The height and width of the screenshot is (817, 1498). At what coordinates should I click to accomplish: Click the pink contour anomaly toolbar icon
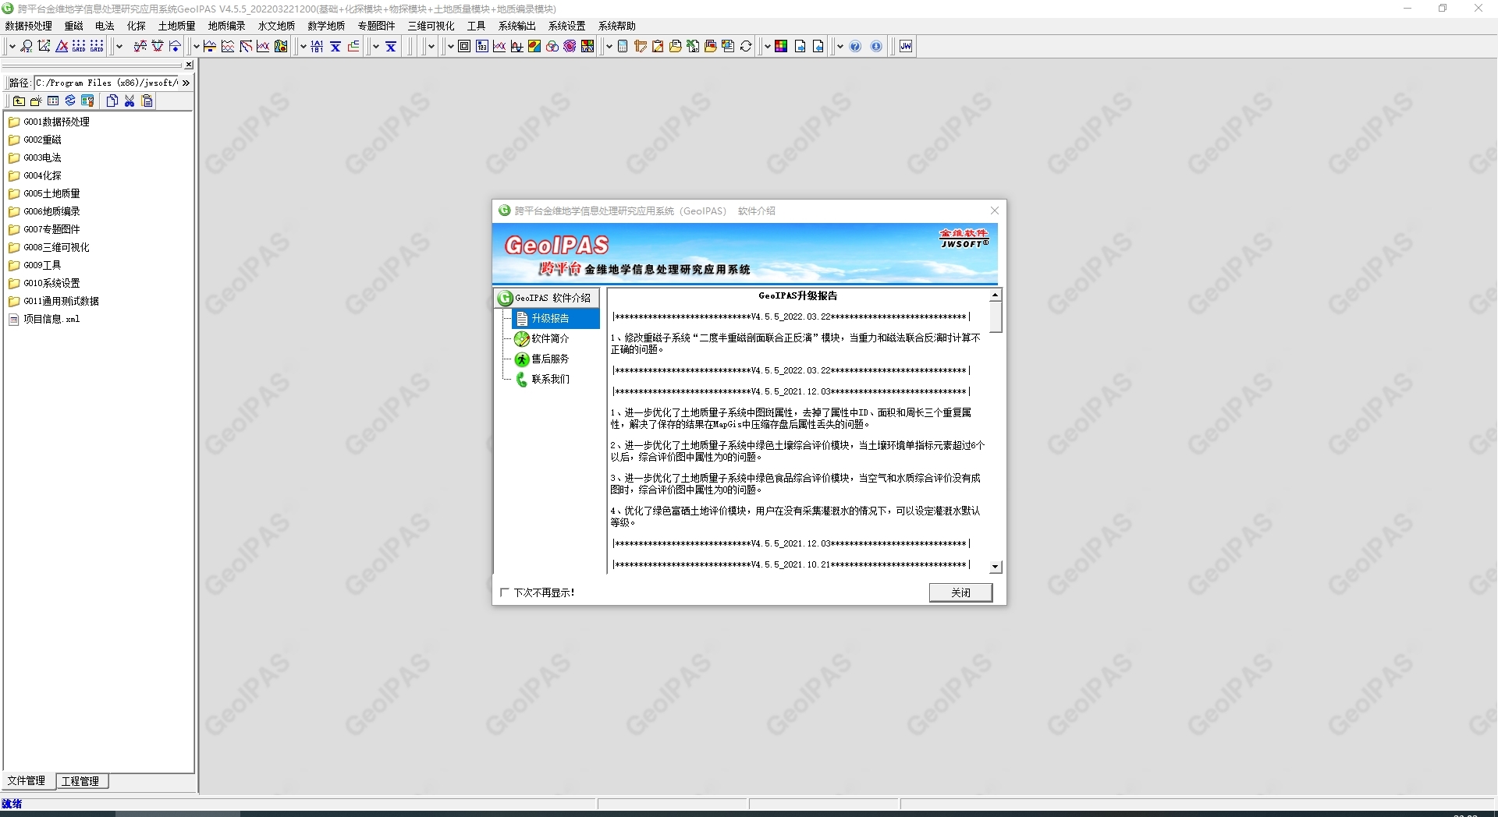click(x=570, y=47)
